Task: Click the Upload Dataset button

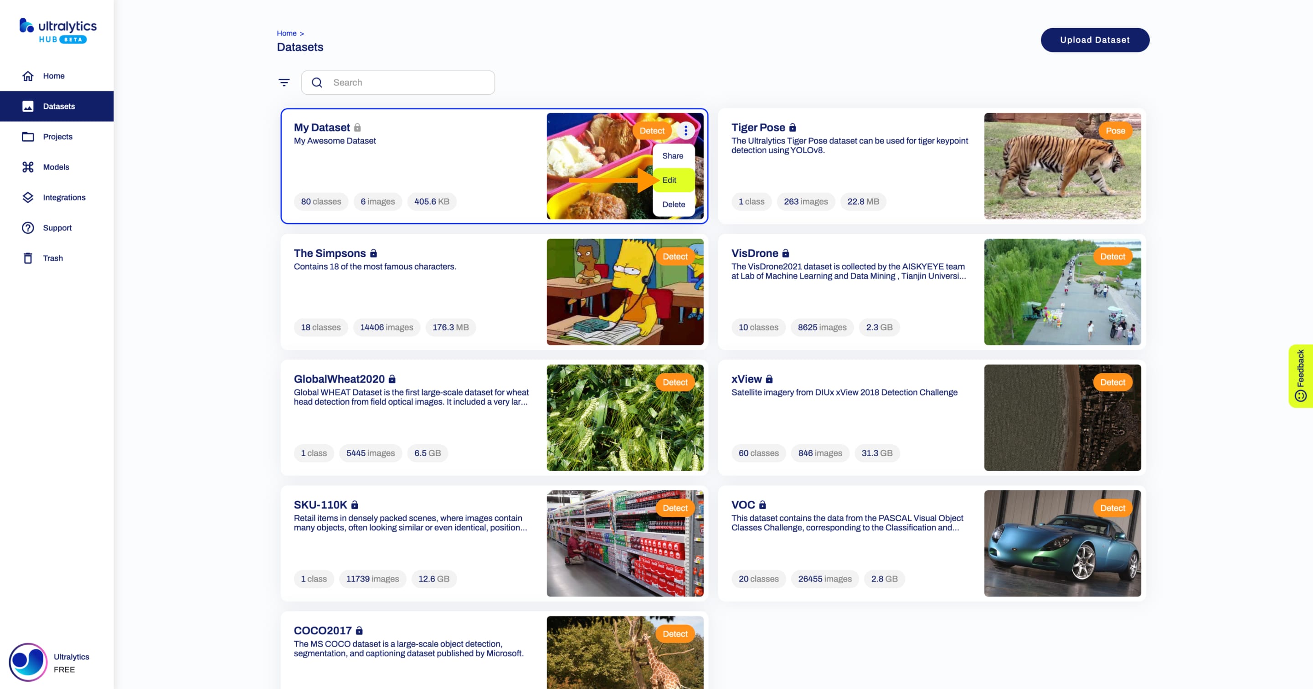Action: click(1095, 39)
